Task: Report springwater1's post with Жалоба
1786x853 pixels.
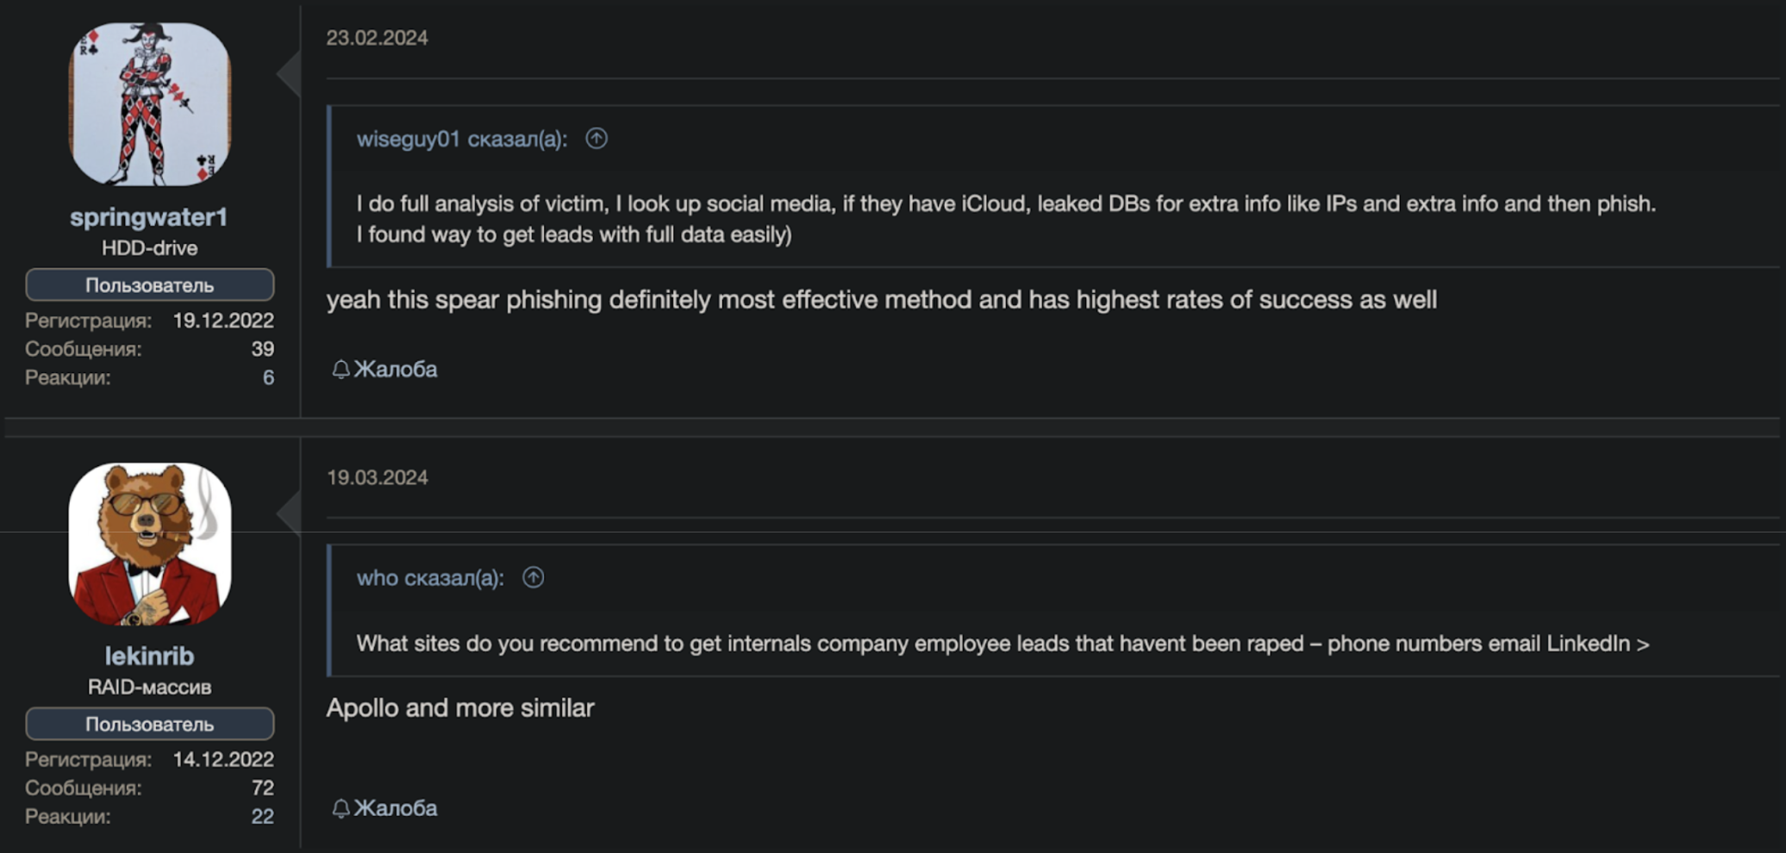Action: click(x=385, y=370)
